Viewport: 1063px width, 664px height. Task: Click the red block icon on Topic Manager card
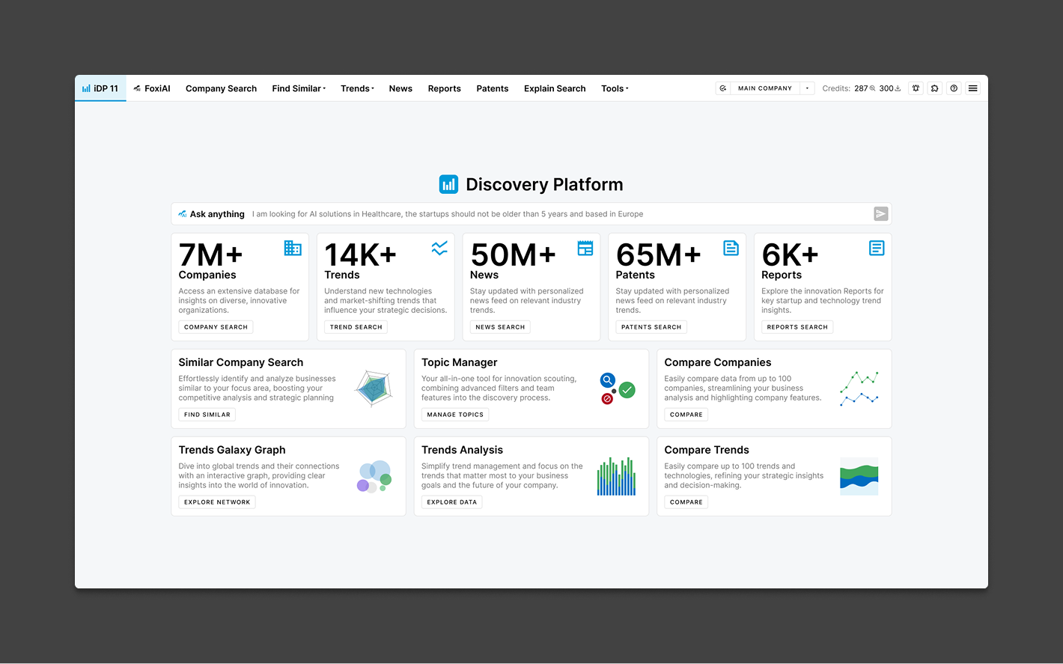tap(606, 399)
